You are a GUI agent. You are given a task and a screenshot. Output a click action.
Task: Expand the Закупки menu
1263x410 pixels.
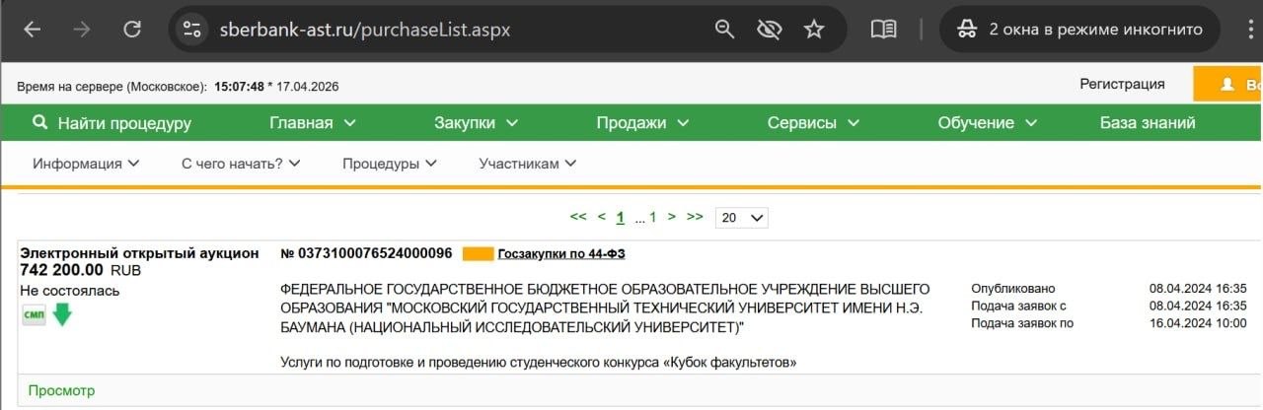pos(478,123)
